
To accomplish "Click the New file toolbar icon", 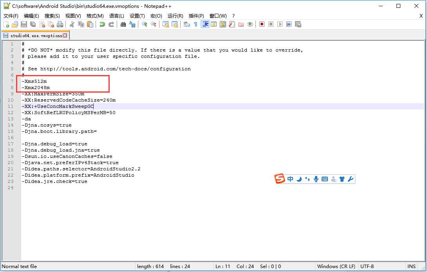I will coord(6,24).
